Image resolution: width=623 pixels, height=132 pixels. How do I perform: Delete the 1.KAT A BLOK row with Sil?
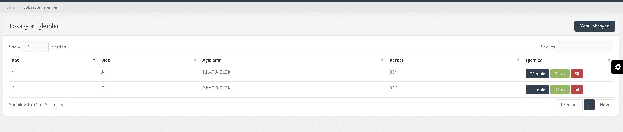click(577, 74)
